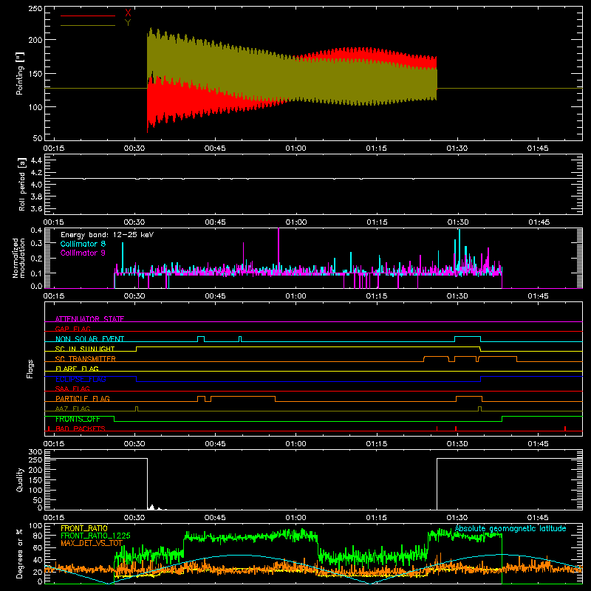Click the 4.4 tick on Roll period axis
This screenshot has width=591, height=591.
[x=36, y=160]
